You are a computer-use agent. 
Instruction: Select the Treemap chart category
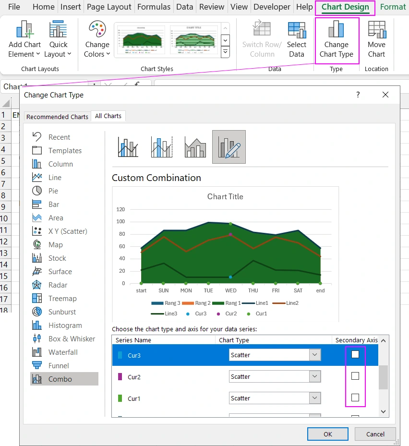(x=62, y=299)
